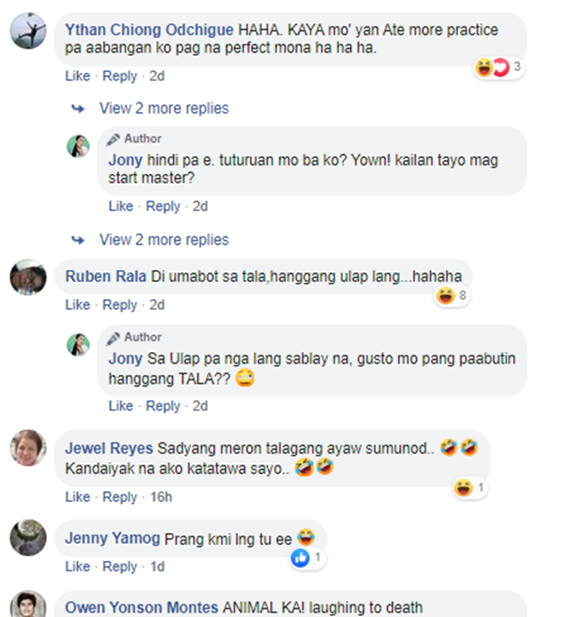Open Ruben Rala's avatar

click(x=28, y=277)
